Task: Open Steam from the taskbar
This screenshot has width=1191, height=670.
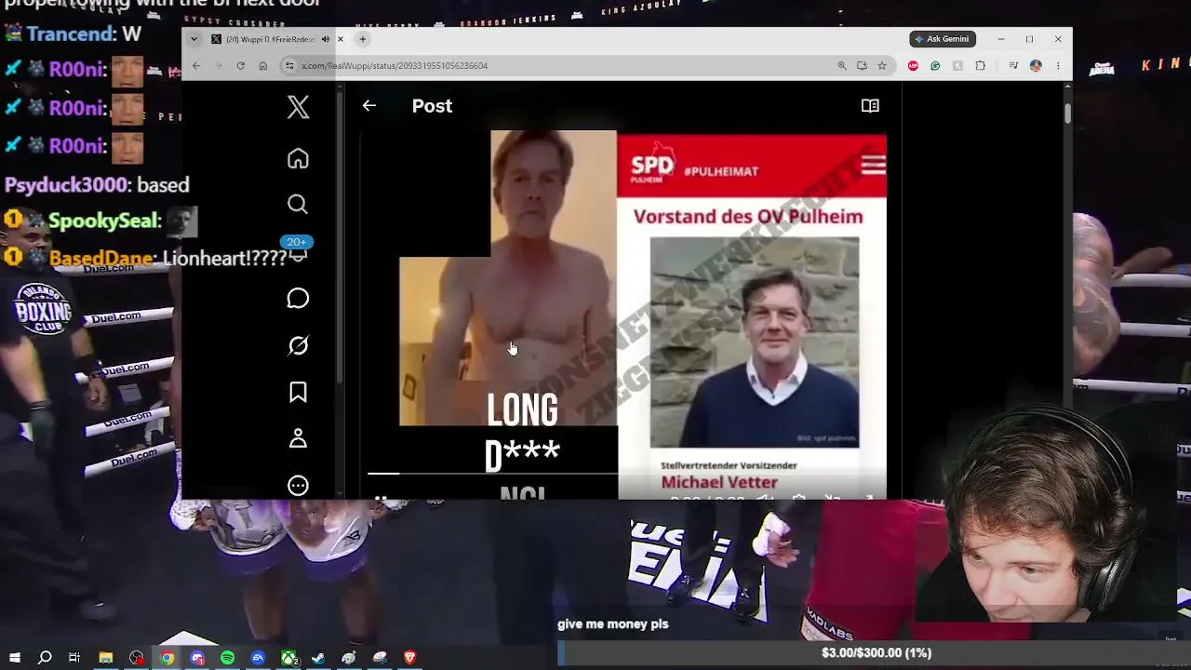Action: point(318,658)
